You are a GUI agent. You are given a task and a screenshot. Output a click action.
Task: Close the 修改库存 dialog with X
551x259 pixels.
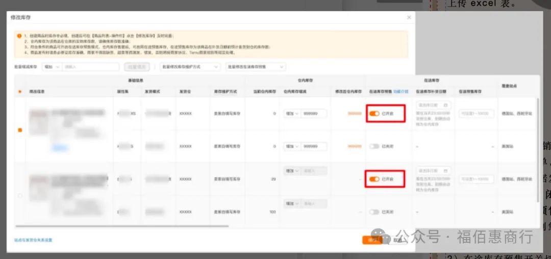pyautogui.click(x=409, y=17)
